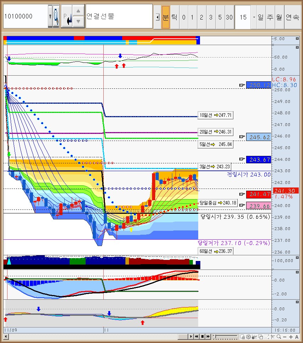Click the plus zoom-in icon

click(291, 337)
